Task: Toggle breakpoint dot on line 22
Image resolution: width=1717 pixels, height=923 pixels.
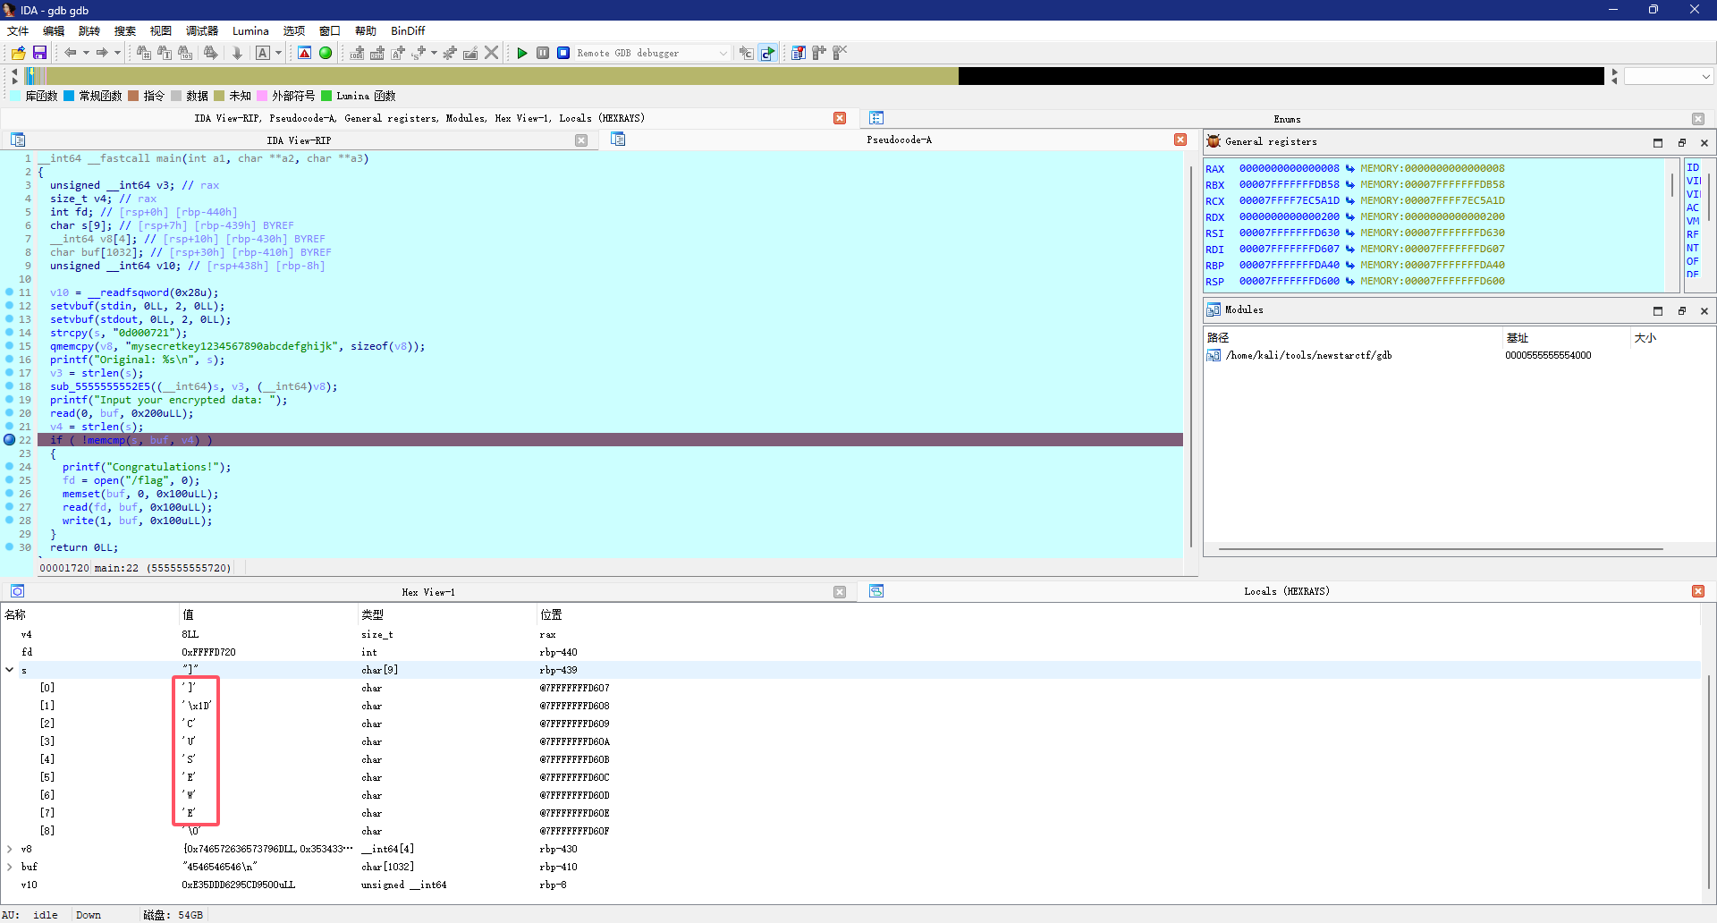Action: point(10,440)
